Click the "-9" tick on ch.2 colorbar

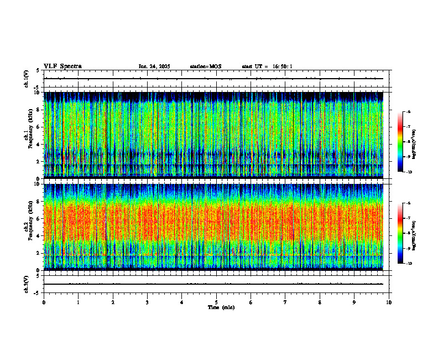click(x=408, y=248)
